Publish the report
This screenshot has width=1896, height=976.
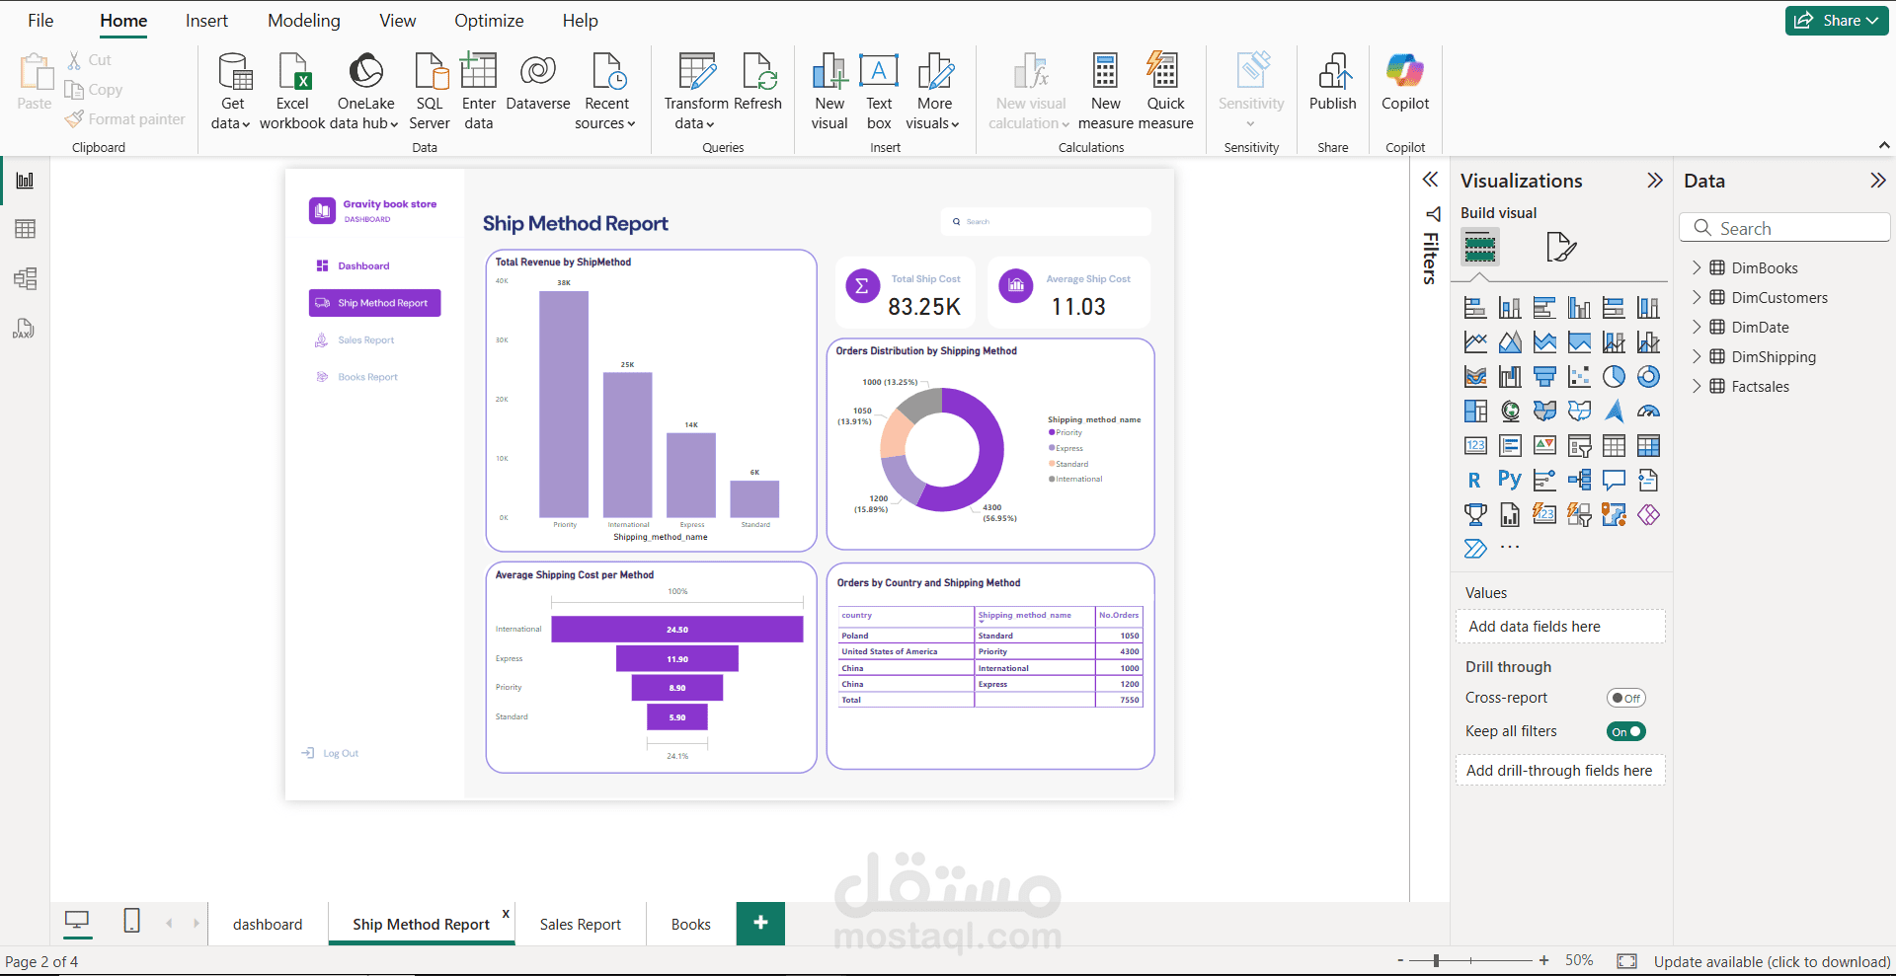tap(1333, 83)
